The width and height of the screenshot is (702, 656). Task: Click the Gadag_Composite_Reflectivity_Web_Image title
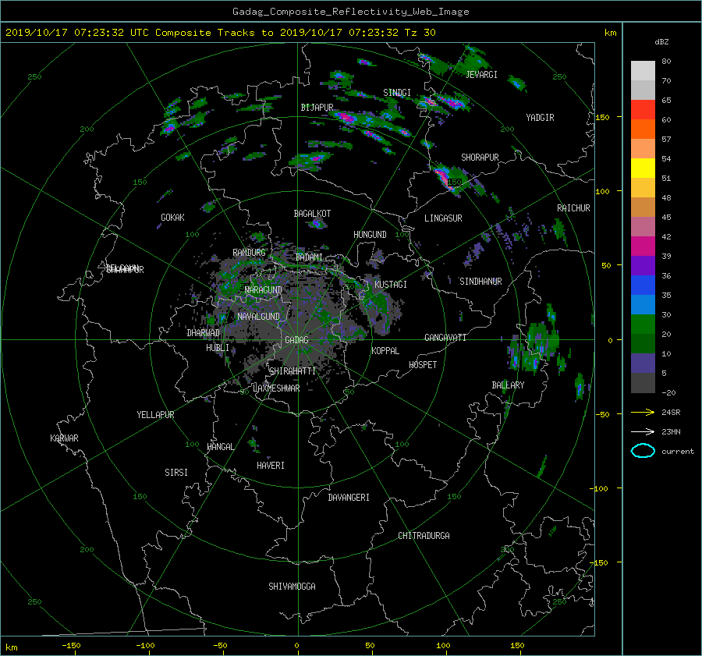coord(350,12)
